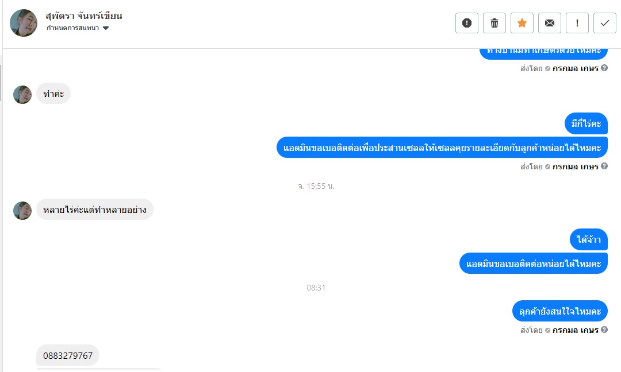Click the avatar next to ทำค่ะ message
The height and width of the screenshot is (372, 621).
(22, 95)
